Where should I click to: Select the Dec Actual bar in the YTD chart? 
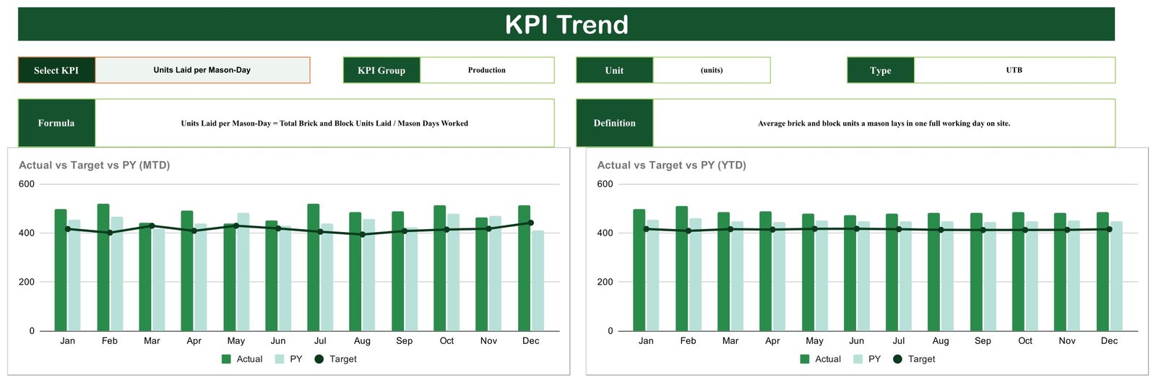[x=1103, y=272]
